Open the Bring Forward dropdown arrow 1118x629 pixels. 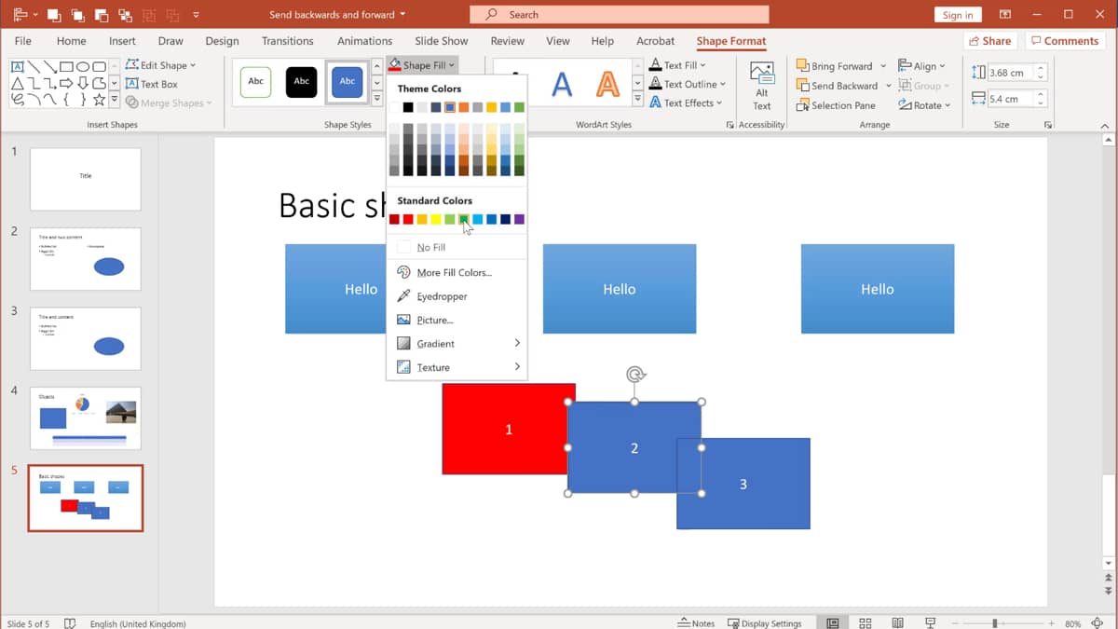tap(881, 66)
